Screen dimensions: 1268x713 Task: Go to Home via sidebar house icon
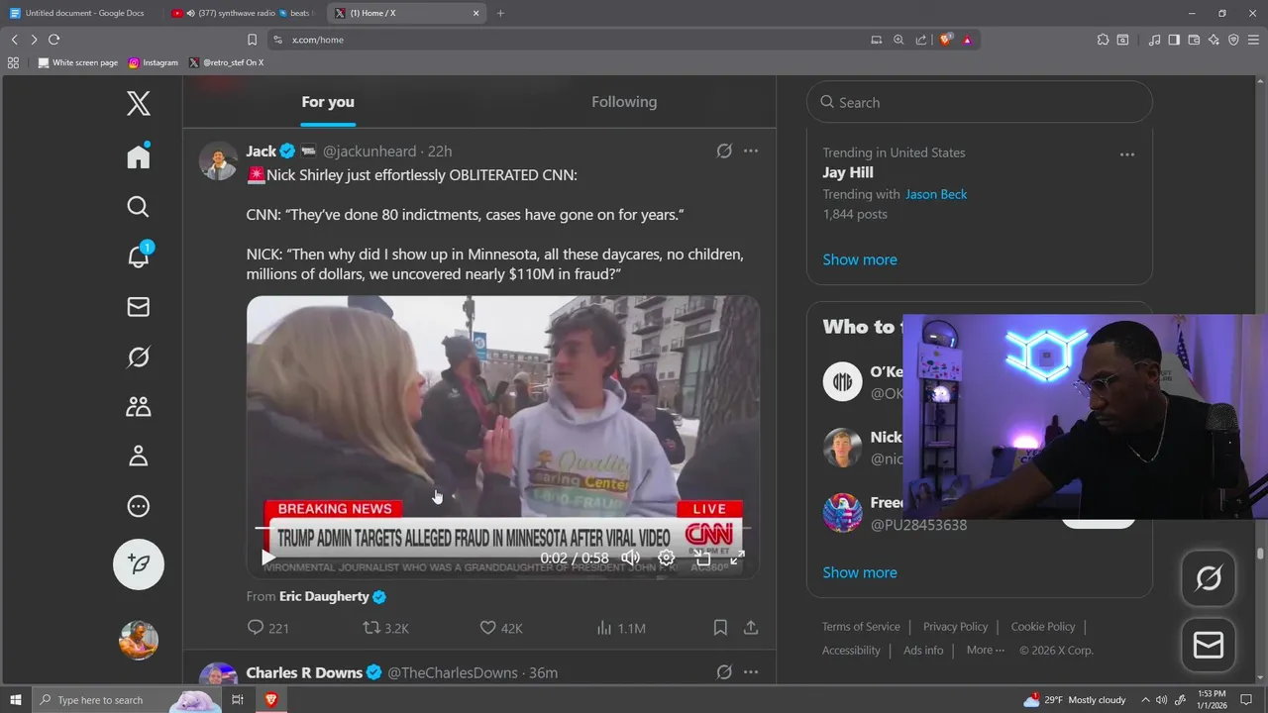pos(139,156)
